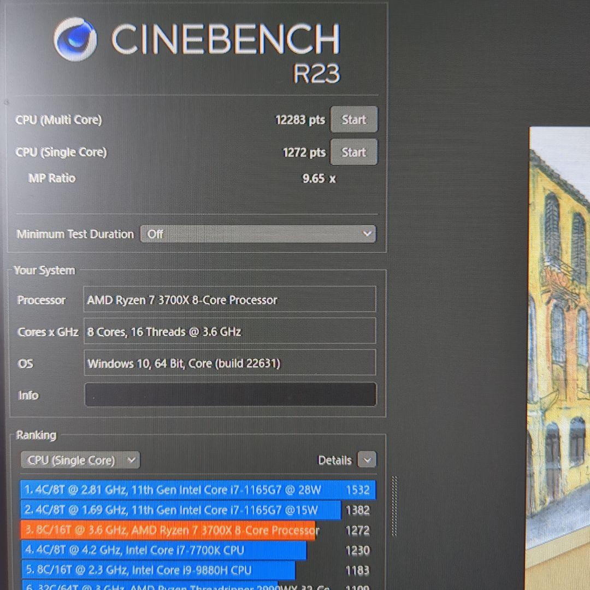This screenshot has width=590, height=590.
Task: Select ranking entry i7-1165G7 @15W
Action: click(x=180, y=510)
